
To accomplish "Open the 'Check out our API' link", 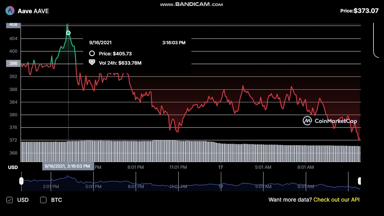I will (x=336, y=200).
